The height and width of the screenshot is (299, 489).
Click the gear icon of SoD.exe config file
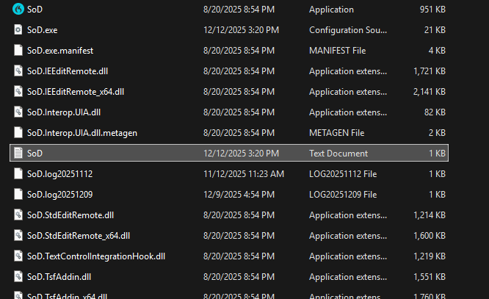tap(19, 30)
